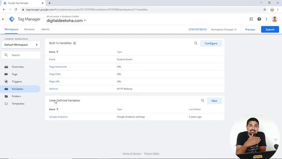Viewport: 282px width, 159px height.
Task: Open Tags in the sidebar
Action: 15,74
